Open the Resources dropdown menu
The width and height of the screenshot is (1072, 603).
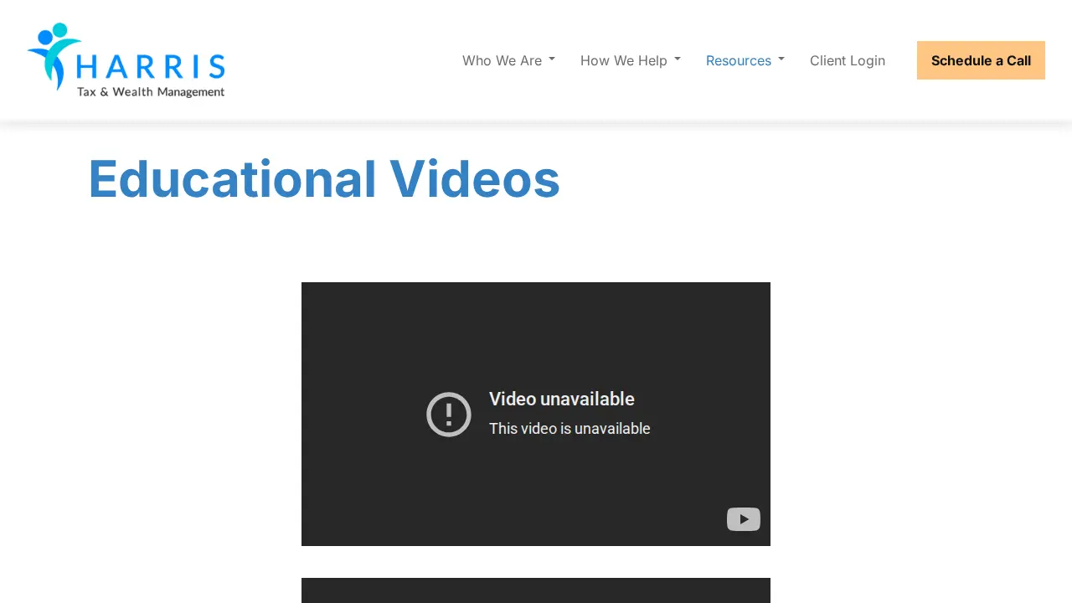coord(745,60)
